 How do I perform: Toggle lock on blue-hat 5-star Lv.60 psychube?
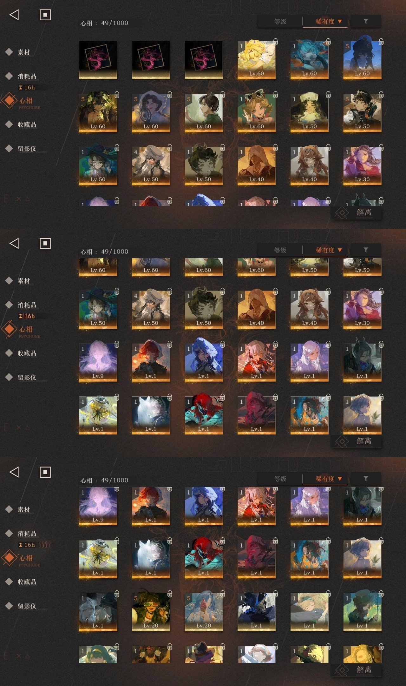(381, 42)
